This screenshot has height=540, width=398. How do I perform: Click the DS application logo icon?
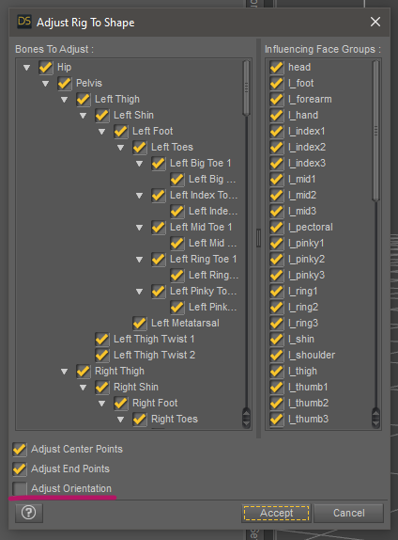pyautogui.click(x=24, y=22)
